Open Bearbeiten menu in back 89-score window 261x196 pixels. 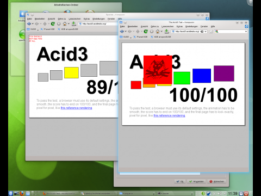click(40, 19)
